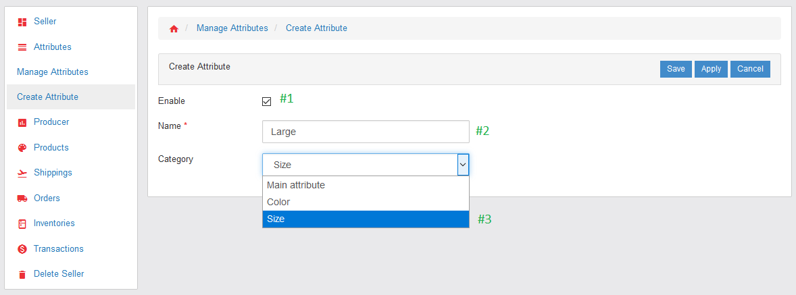This screenshot has width=796, height=295.
Task: Open Manage Attributes in sidebar
Action: [53, 72]
